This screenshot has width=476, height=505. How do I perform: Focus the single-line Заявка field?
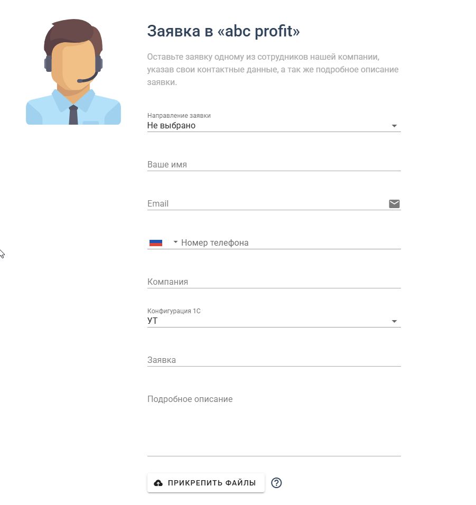point(274,360)
